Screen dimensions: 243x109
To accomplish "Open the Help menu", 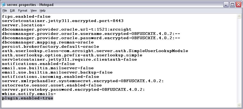I will [x=42, y=10].
